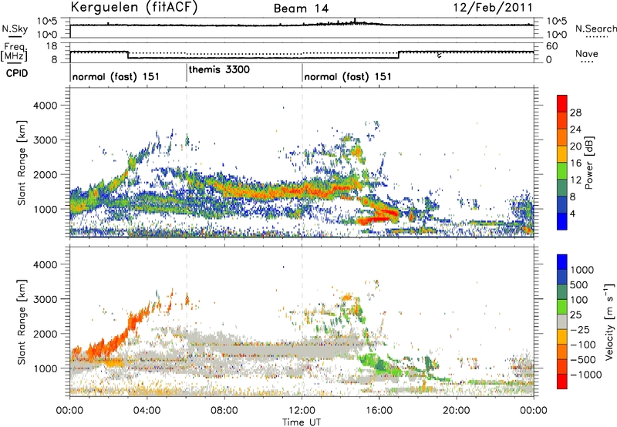
Task: Click the 'N.Sky' axis label
Action: 15,29
